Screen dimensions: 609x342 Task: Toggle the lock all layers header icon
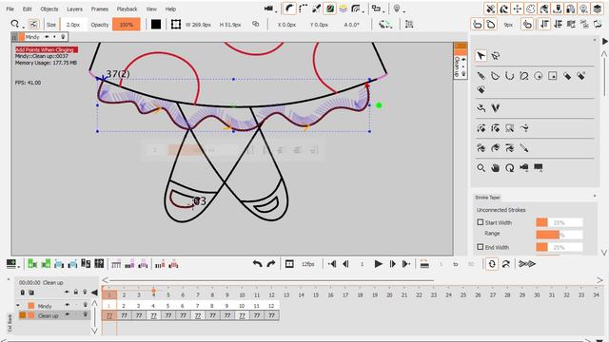coord(76,292)
